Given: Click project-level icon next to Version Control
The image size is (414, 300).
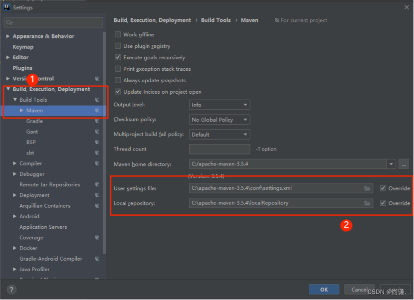Looking at the screenshot, I should (x=97, y=79).
